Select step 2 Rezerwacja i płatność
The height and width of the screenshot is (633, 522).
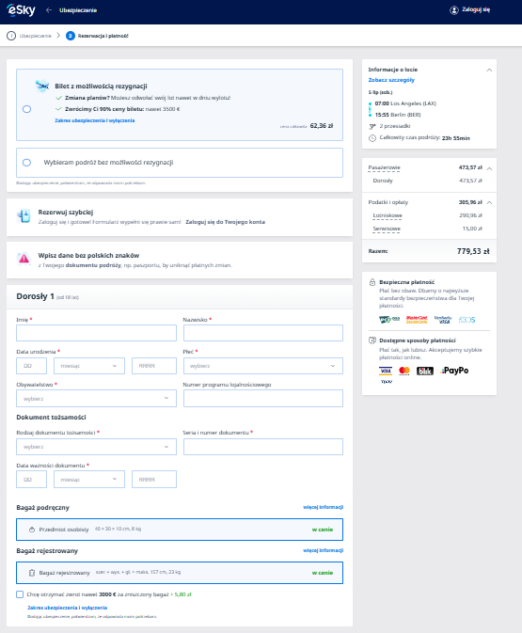pos(97,36)
